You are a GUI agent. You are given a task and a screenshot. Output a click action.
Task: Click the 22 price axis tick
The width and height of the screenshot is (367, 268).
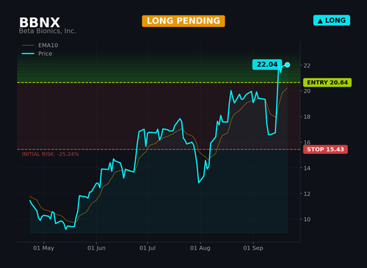tap(307, 65)
